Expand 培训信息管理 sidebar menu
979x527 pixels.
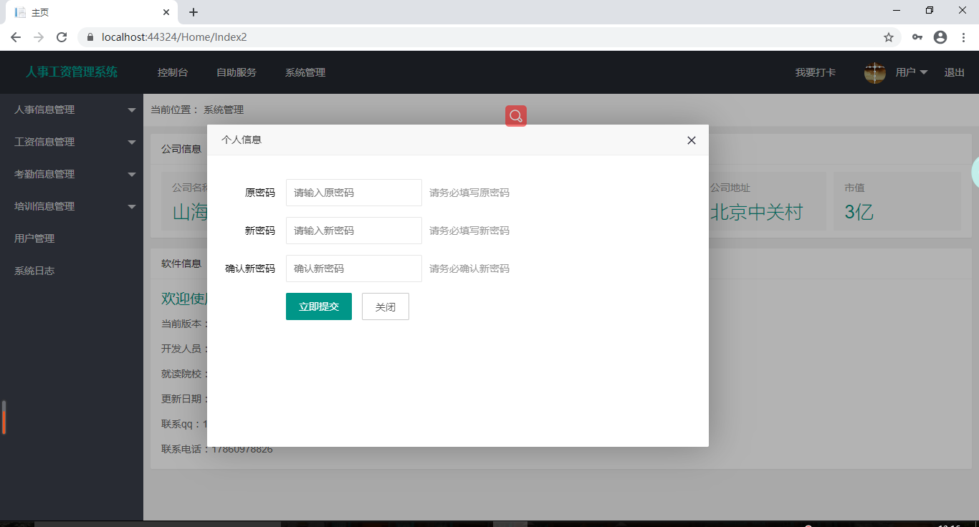click(x=72, y=206)
